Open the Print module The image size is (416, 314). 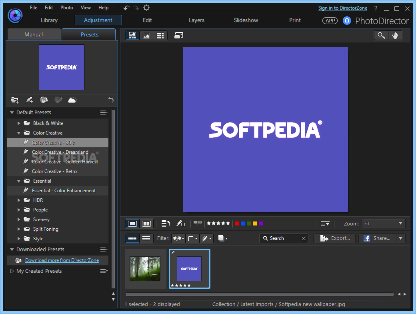(295, 20)
